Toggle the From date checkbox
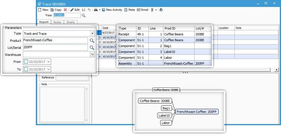Image resolution: width=281 pixels, height=136 pixels. [x=26, y=62]
